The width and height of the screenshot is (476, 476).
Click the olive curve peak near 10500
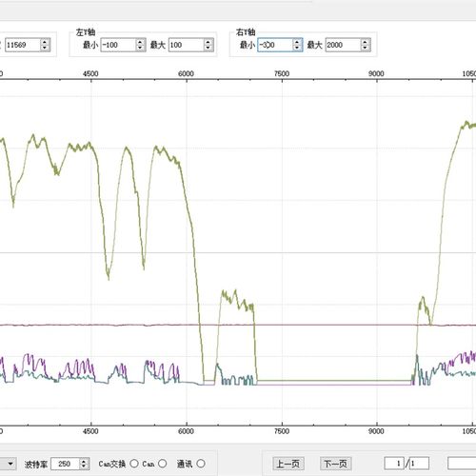(x=466, y=123)
